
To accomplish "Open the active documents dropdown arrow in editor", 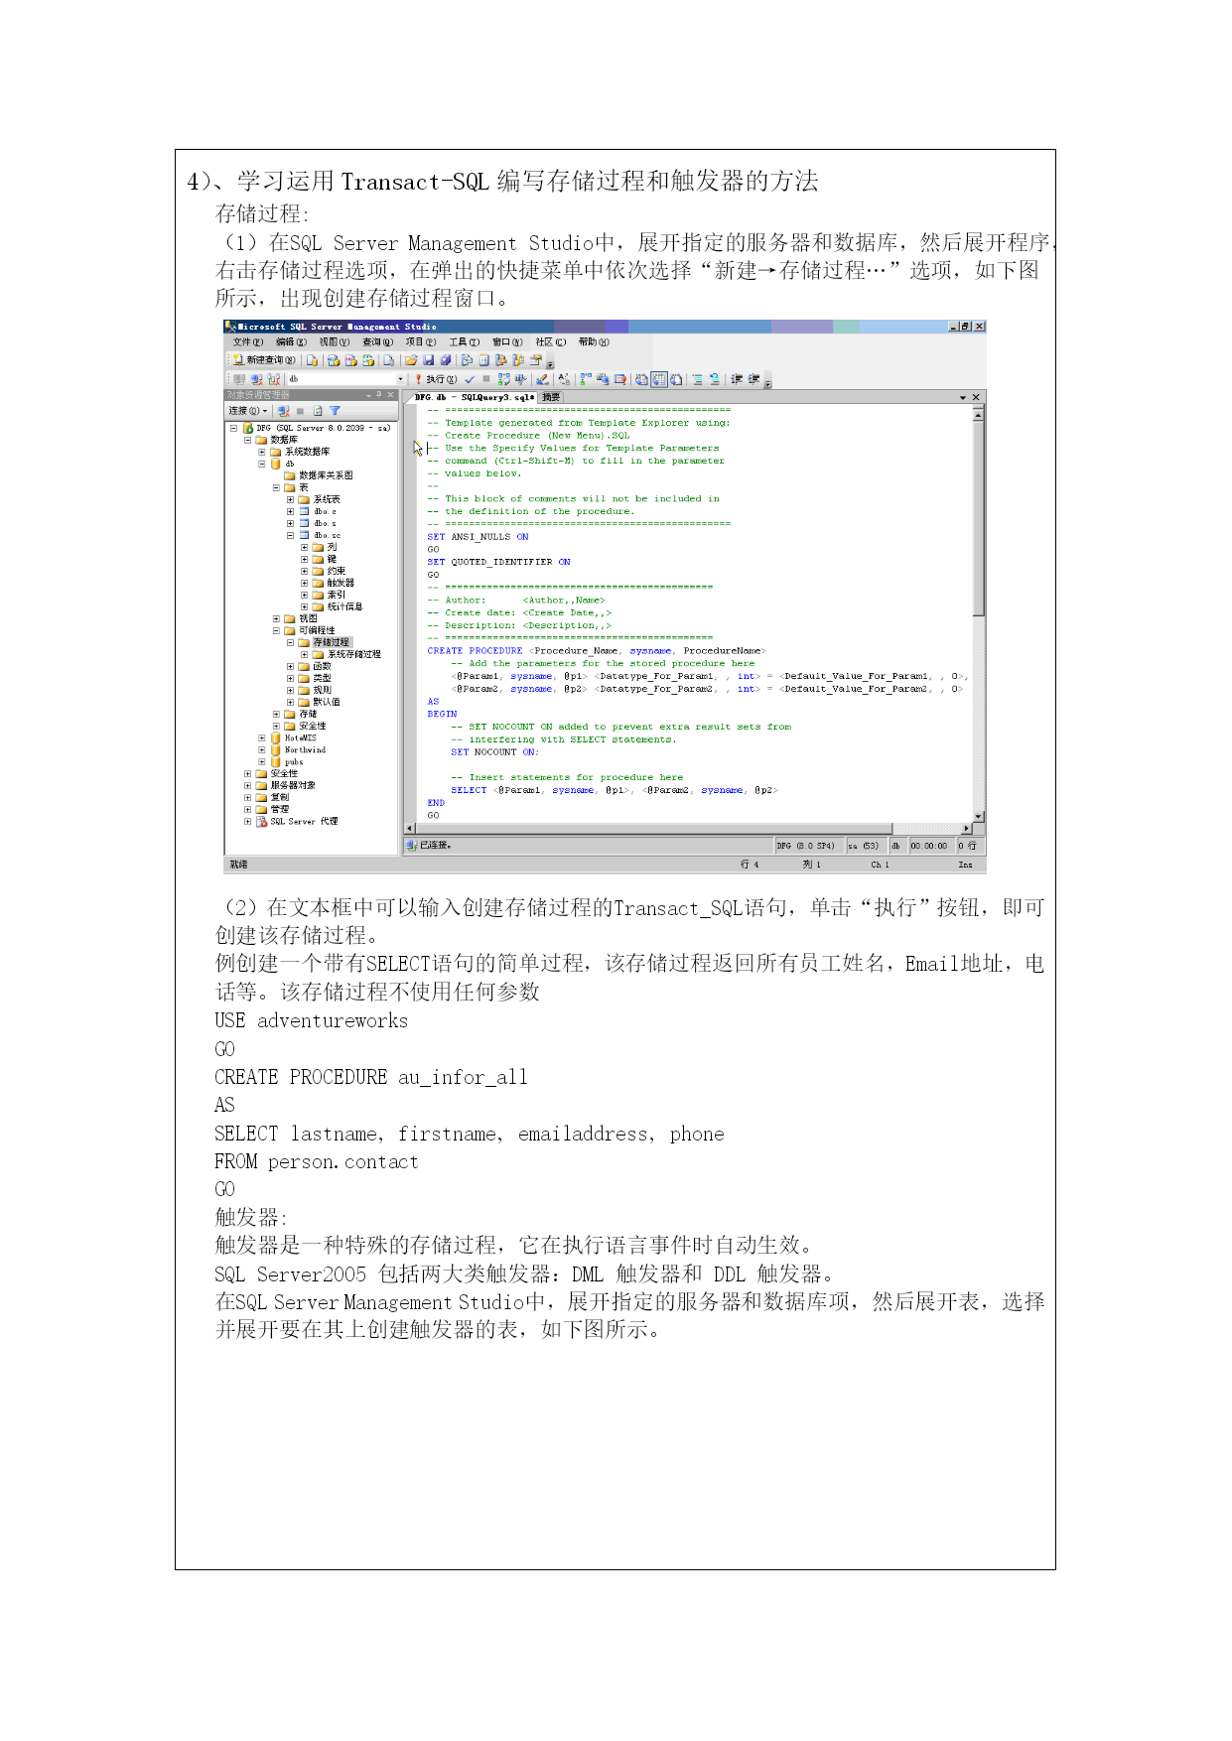I will coord(962,398).
